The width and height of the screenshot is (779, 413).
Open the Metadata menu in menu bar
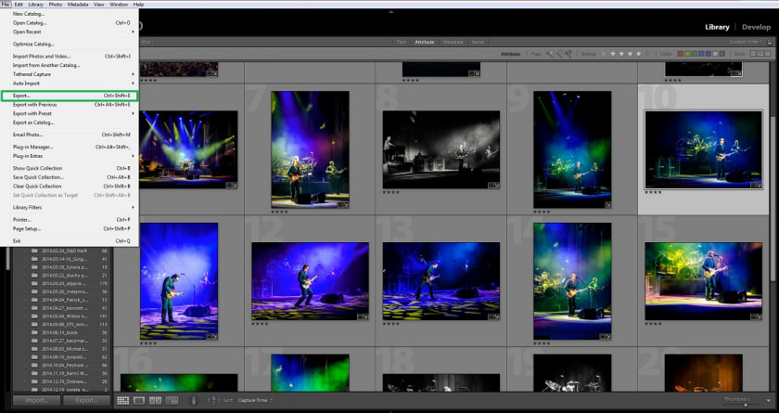click(78, 4)
